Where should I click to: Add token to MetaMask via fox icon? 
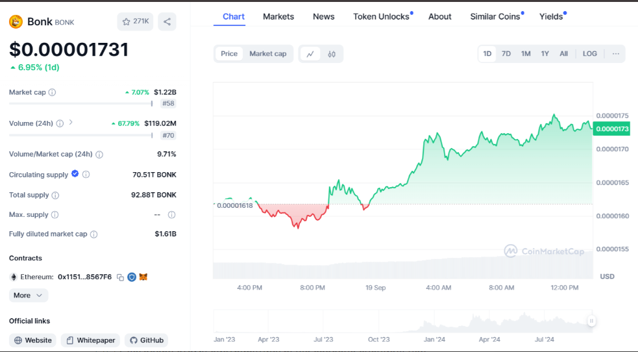tap(143, 277)
